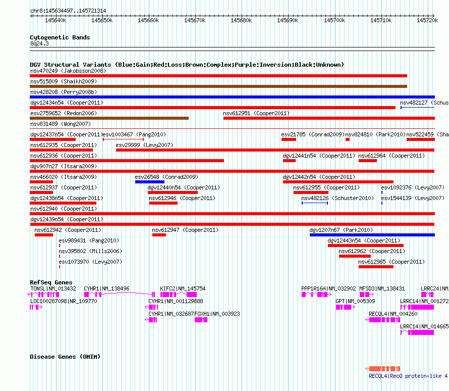Open gene KIFC2|NM_145754
449x391 pixels.
click(x=183, y=288)
